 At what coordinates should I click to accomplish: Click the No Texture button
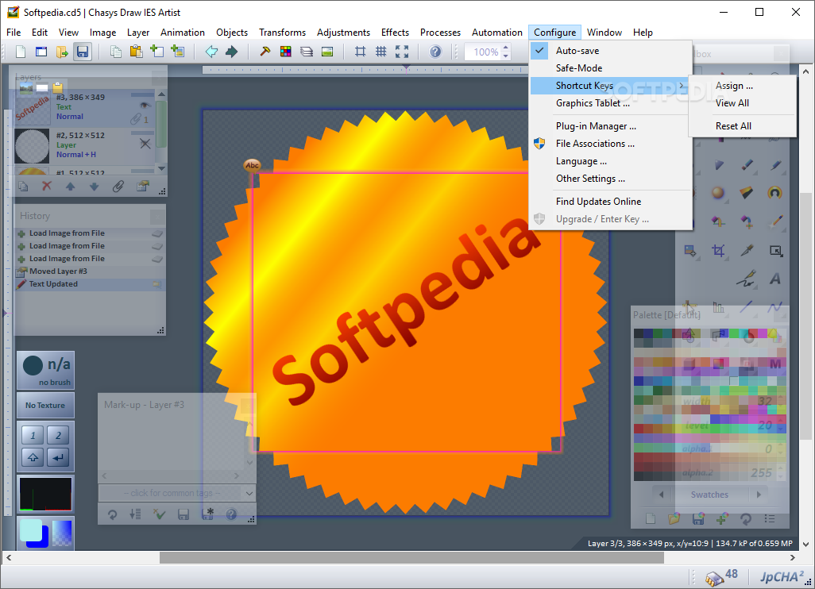pyautogui.click(x=45, y=405)
